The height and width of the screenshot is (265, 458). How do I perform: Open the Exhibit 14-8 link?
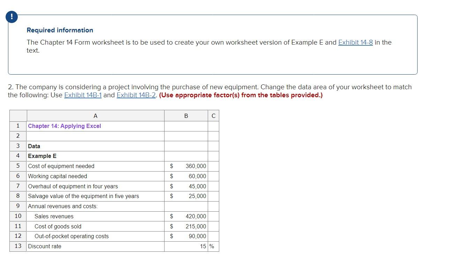tap(355, 42)
